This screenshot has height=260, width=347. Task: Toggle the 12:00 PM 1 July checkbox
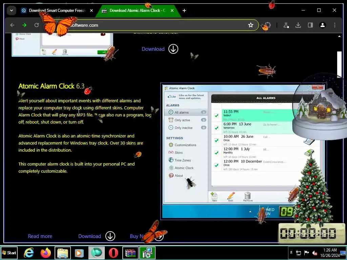click(x=217, y=153)
